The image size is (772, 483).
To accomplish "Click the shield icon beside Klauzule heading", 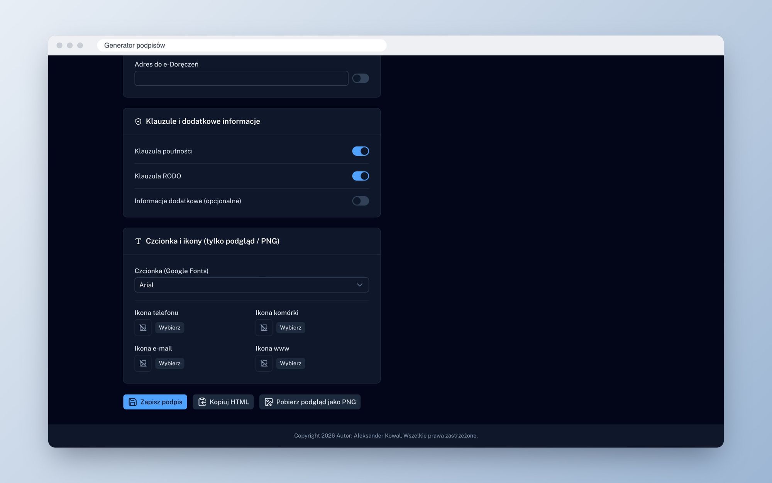I will pos(138,121).
